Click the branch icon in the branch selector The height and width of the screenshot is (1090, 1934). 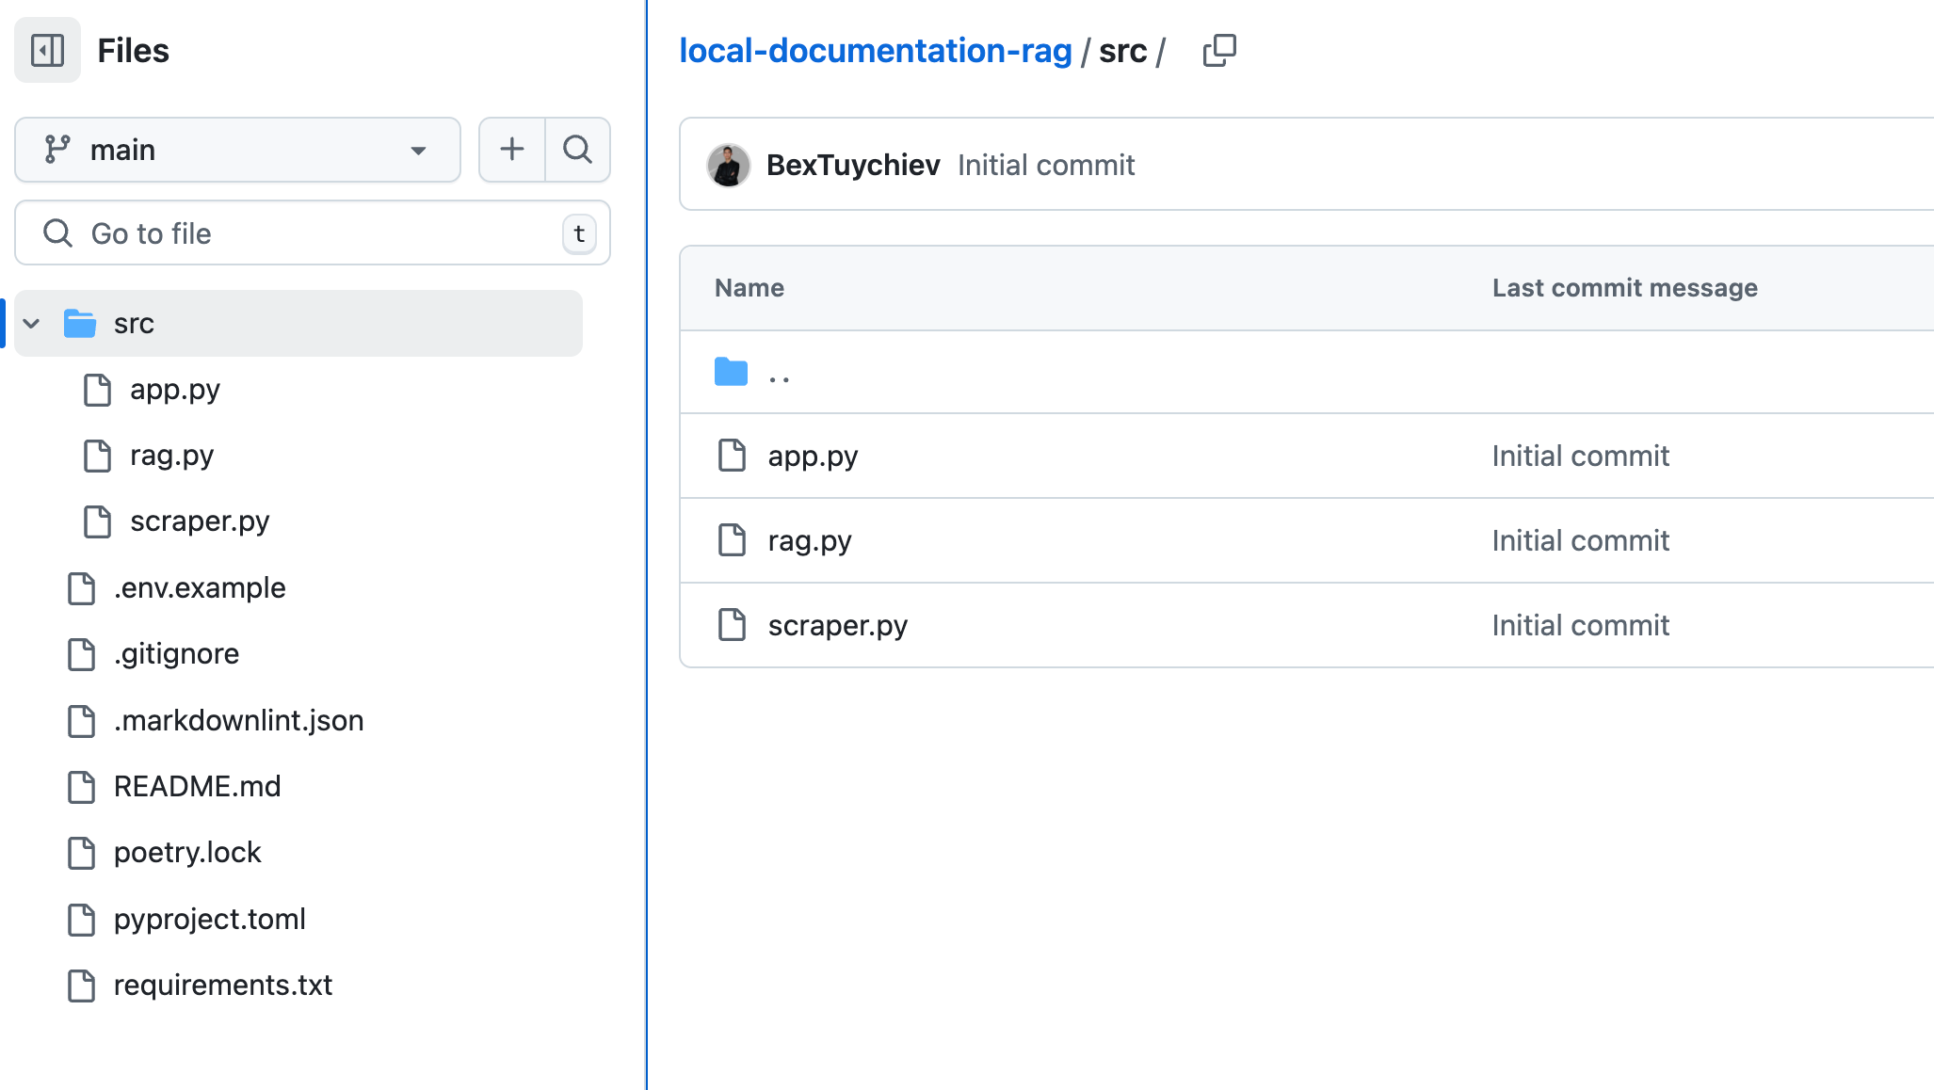click(x=58, y=149)
